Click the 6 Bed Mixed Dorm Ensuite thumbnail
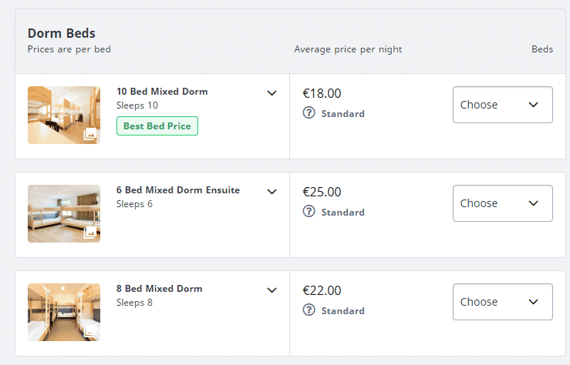This screenshot has height=365, width=570. [64, 214]
